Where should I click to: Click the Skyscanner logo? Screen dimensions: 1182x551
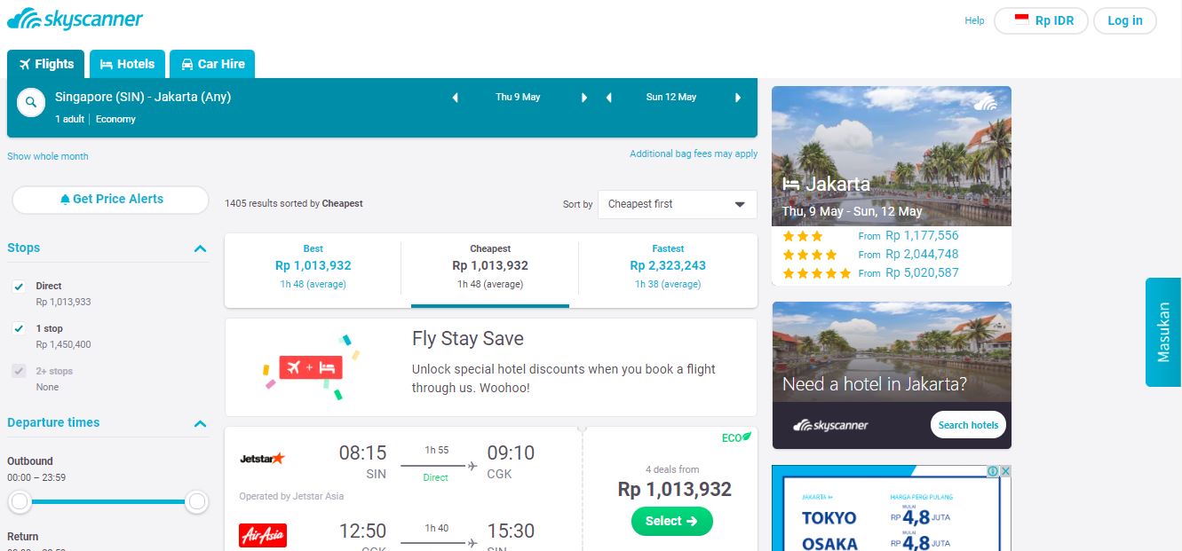75,20
